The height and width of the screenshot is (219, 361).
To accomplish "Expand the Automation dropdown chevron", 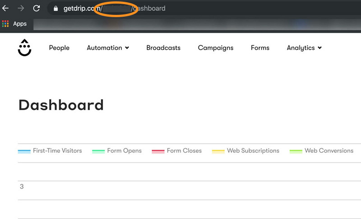I will (x=127, y=48).
